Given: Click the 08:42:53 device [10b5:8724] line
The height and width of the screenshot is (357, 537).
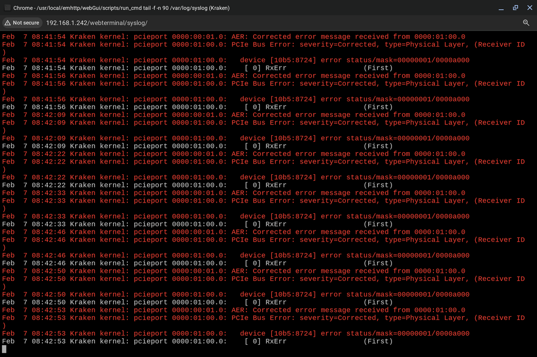Looking at the screenshot, I should point(236,333).
